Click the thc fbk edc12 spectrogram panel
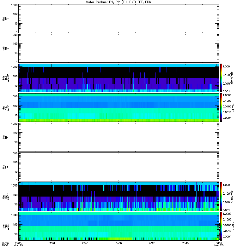Screen dimensions: 237x252 tap(119, 196)
